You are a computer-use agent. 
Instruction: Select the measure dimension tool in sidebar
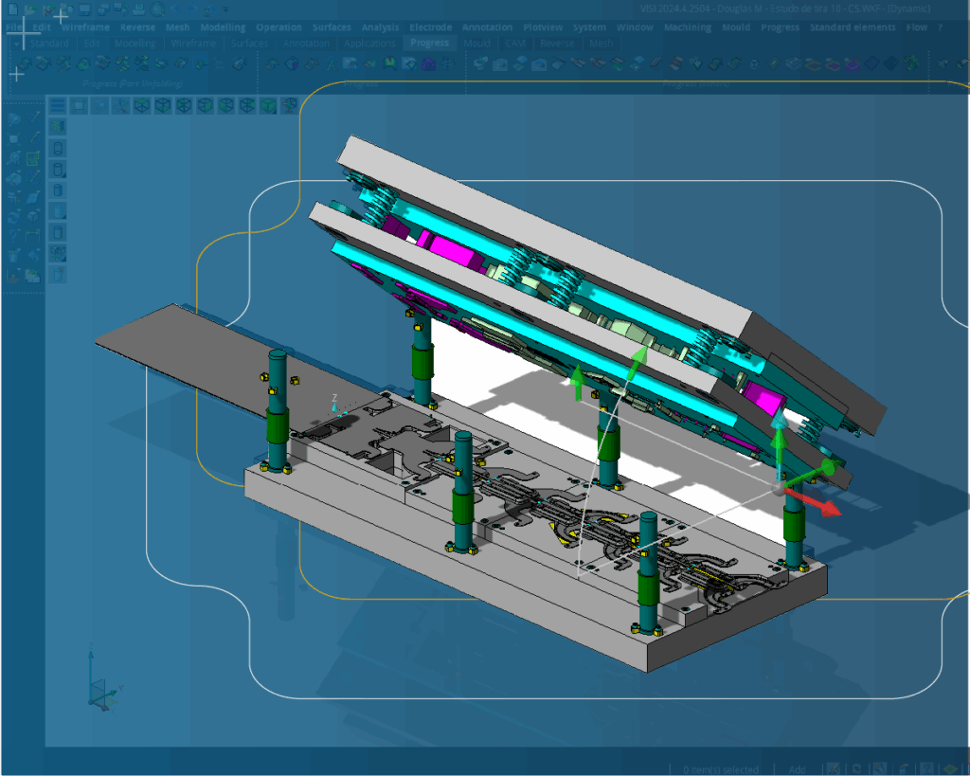tap(33, 234)
